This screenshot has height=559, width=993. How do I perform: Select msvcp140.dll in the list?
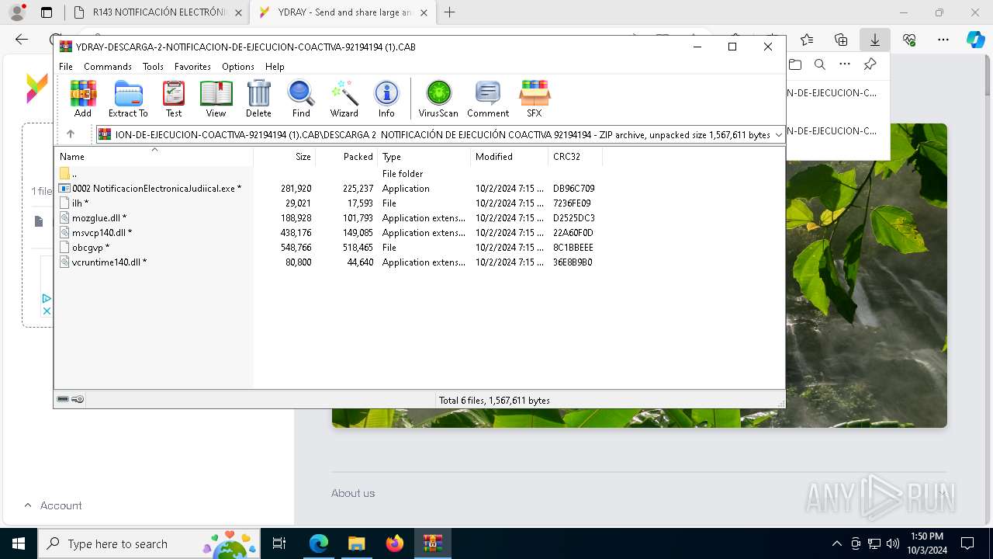point(95,233)
